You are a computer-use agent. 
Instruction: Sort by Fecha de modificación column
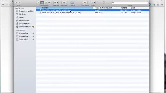(x=103, y=8)
